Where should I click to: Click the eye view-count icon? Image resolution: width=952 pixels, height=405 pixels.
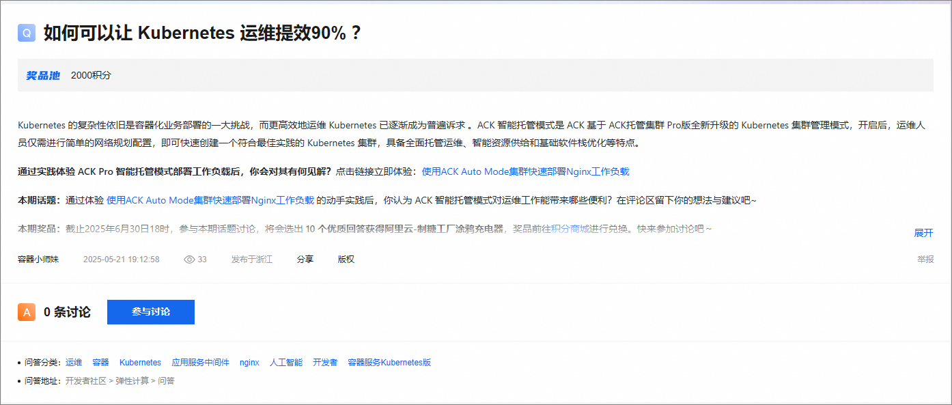click(190, 260)
